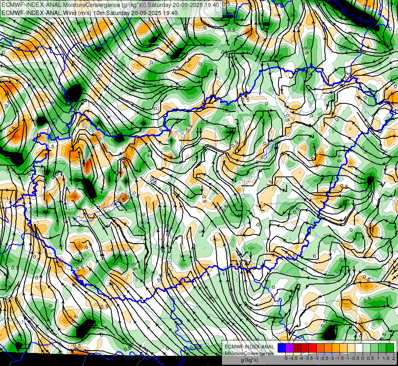Viewport: 398px width, 366px height.
Task: Click the blue legend swatch below -5
Action: (282, 348)
